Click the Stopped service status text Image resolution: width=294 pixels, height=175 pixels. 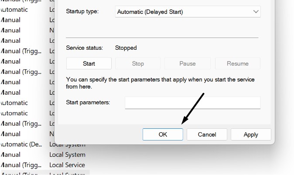click(126, 48)
